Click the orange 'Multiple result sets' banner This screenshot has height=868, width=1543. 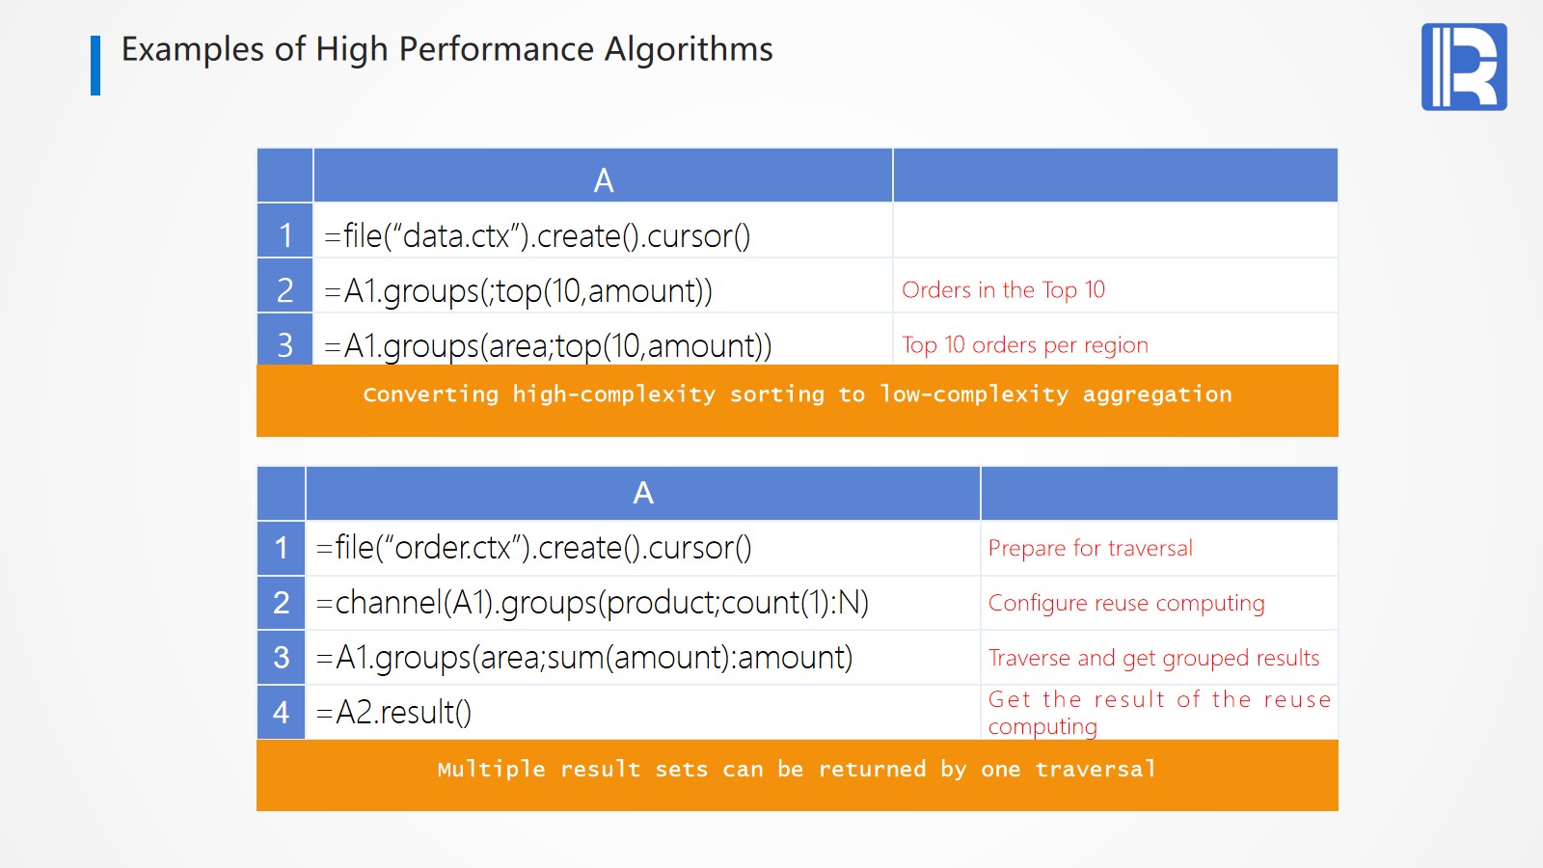click(797, 772)
